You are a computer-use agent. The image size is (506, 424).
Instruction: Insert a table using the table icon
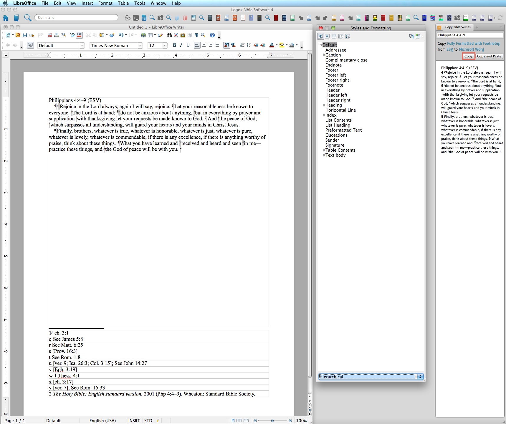pyautogui.click(x=150, y=35)
